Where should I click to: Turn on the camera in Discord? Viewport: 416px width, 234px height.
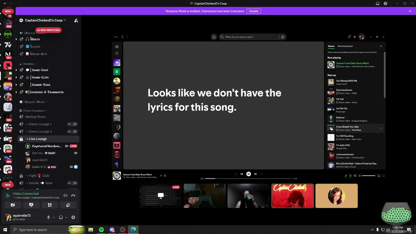[13, 205]
